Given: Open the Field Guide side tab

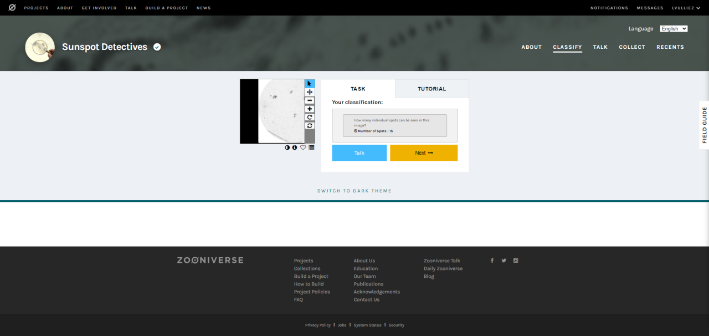Looking at the screenshot, I should [x=705, y=125].
